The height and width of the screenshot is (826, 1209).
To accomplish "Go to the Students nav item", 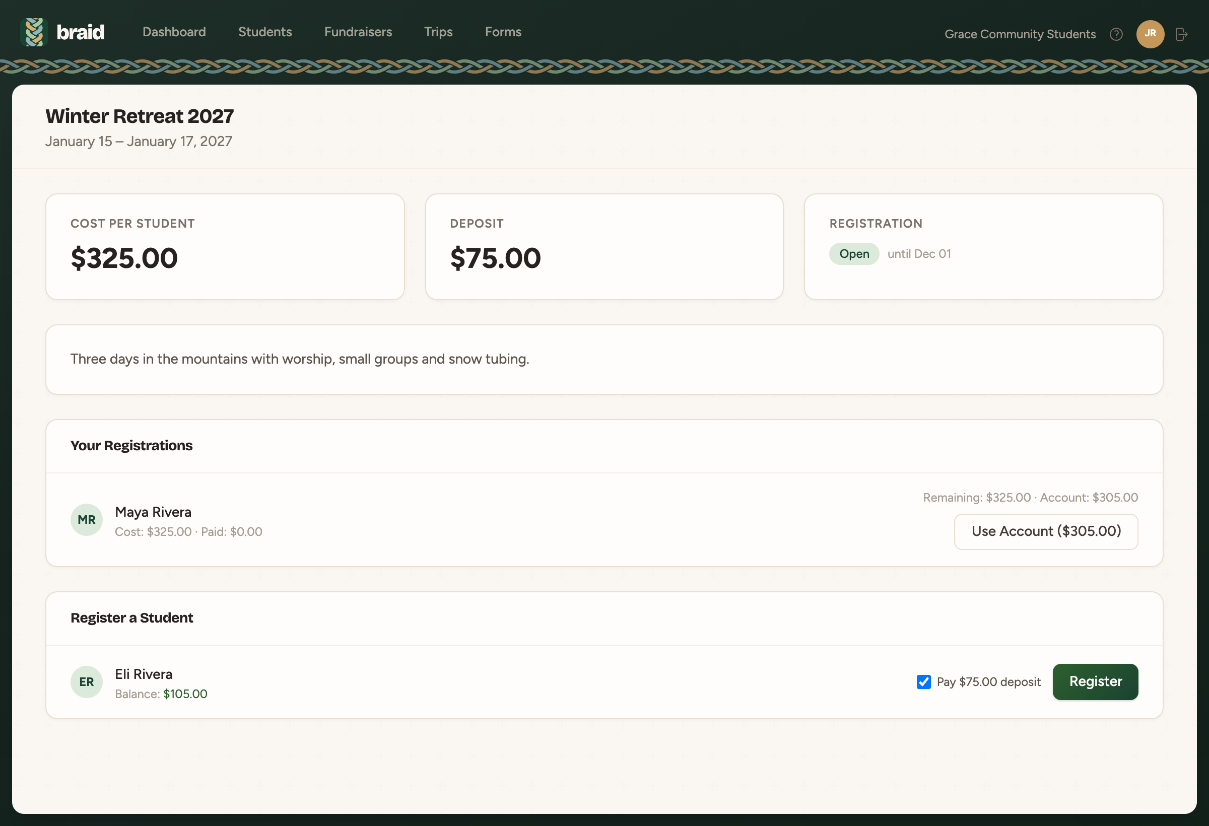I will tap(265, 32).
